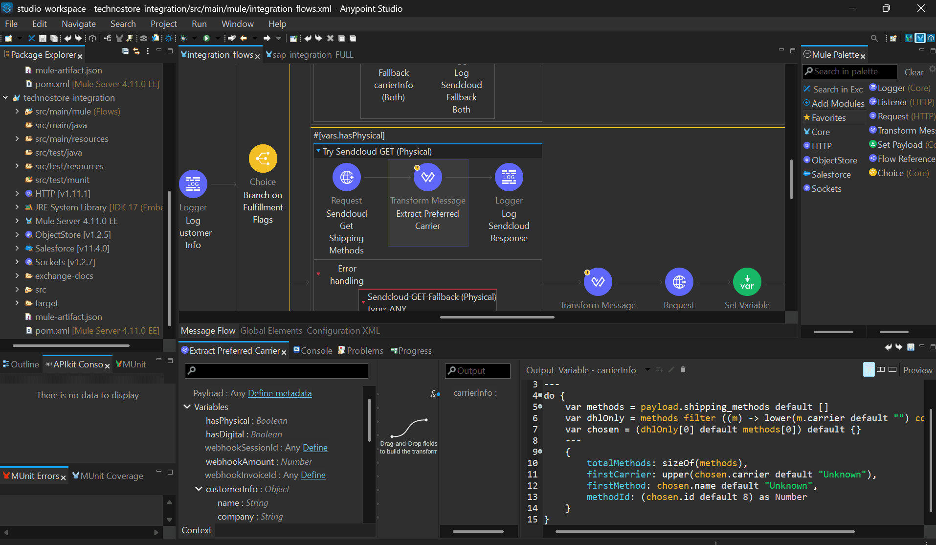
Task: Click the Preview button in Transform panel
Action: (x=917, y=370)
